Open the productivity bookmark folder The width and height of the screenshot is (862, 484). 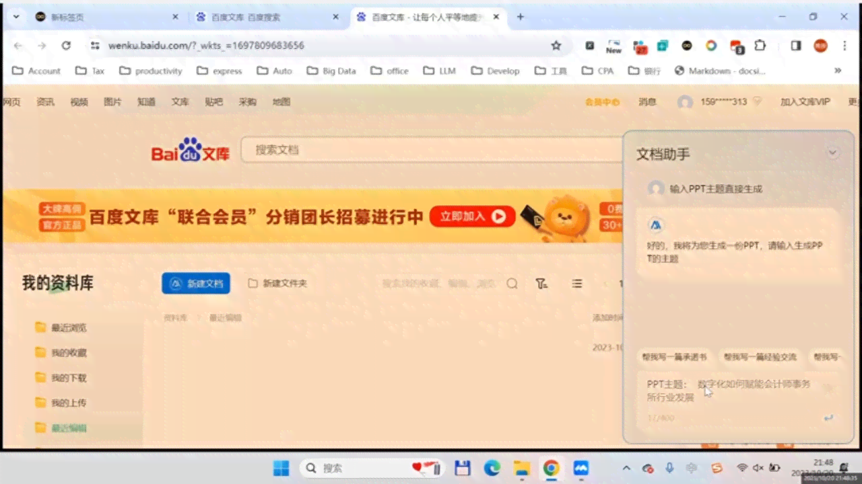coord(151,71)
